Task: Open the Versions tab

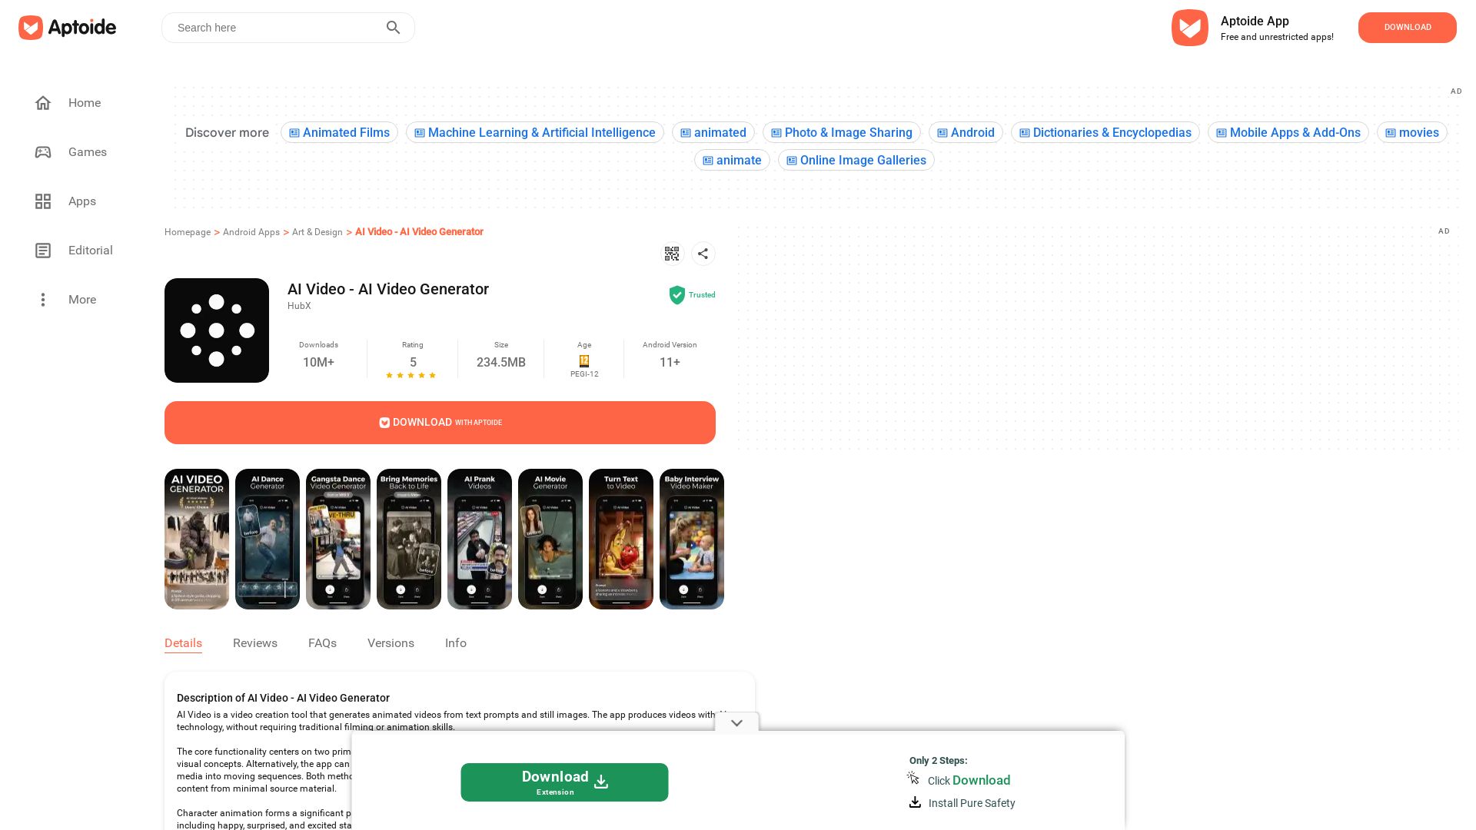Action: (x=391, y=643)
